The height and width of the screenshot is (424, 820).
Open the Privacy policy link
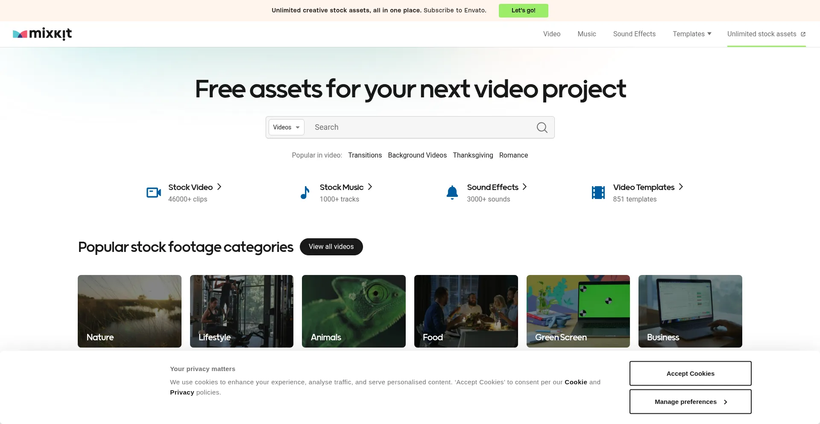coord(182,392)
